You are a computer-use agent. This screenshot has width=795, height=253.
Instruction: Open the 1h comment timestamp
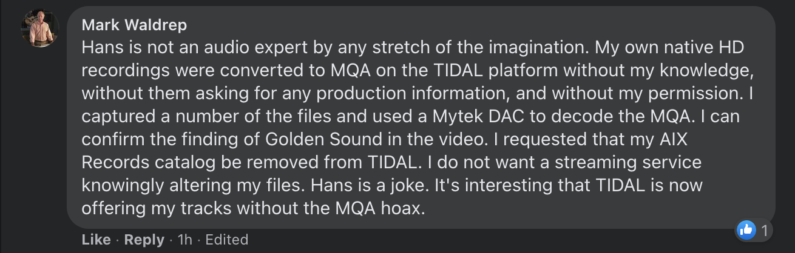pos(184,240)
